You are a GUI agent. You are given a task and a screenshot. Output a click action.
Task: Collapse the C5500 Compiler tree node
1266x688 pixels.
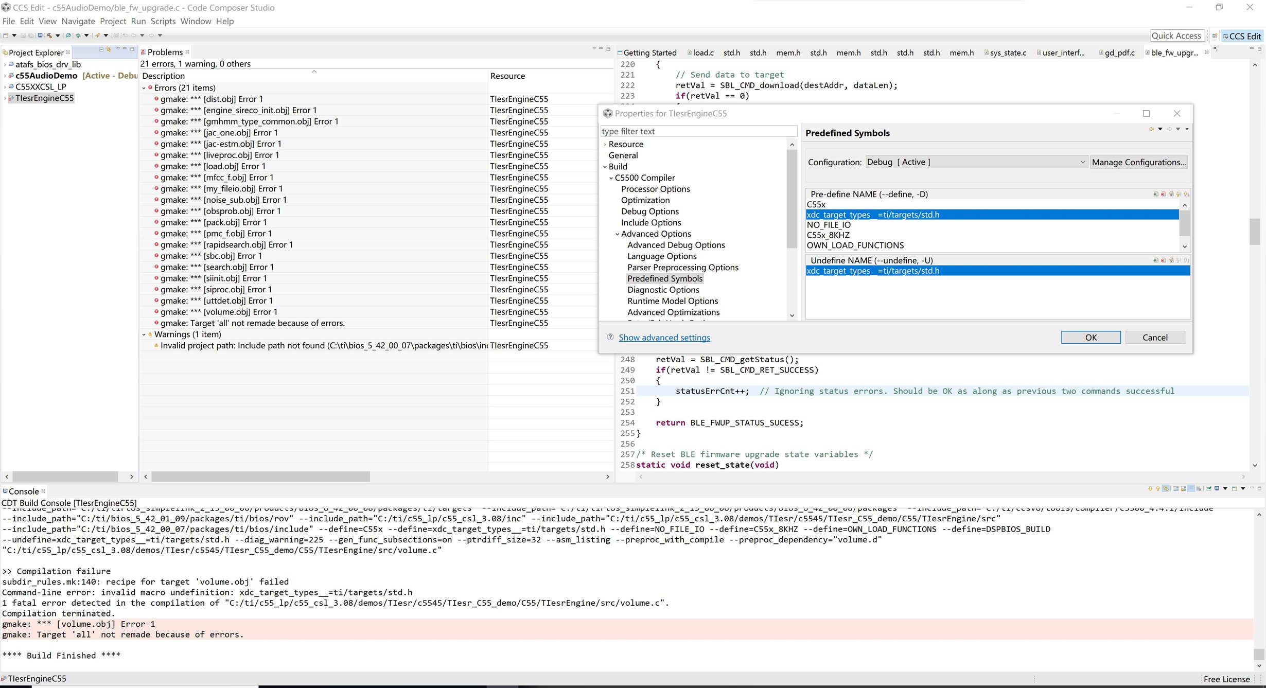tap(611, 178)
